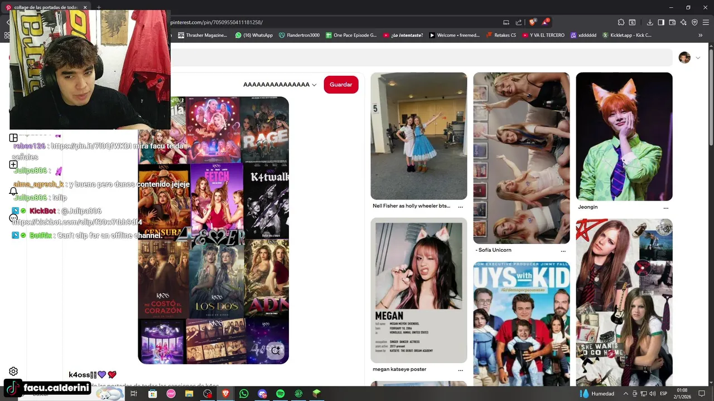Click the Pinterest search field
This screenshot has height=401, width=714.
(421, 58)
